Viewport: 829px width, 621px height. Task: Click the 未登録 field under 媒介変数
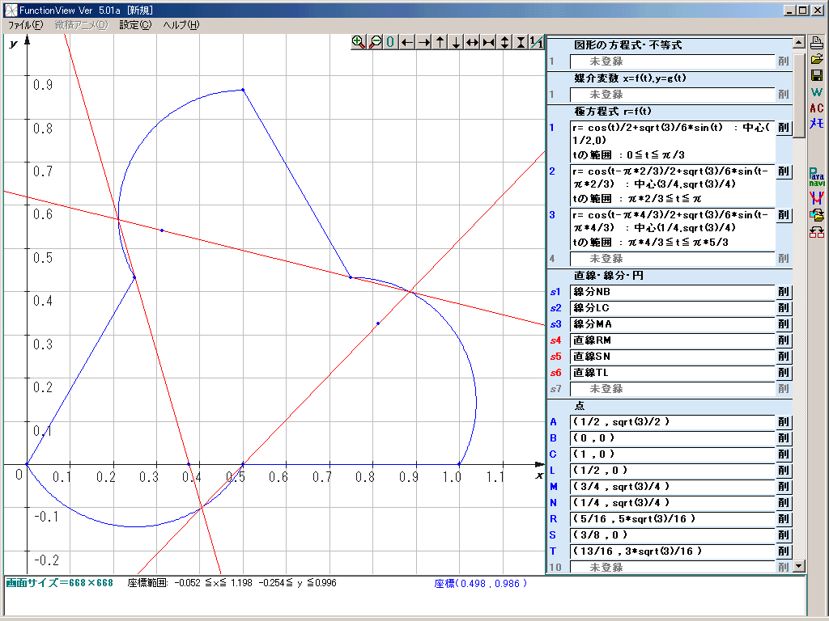[x=673, y=95]
